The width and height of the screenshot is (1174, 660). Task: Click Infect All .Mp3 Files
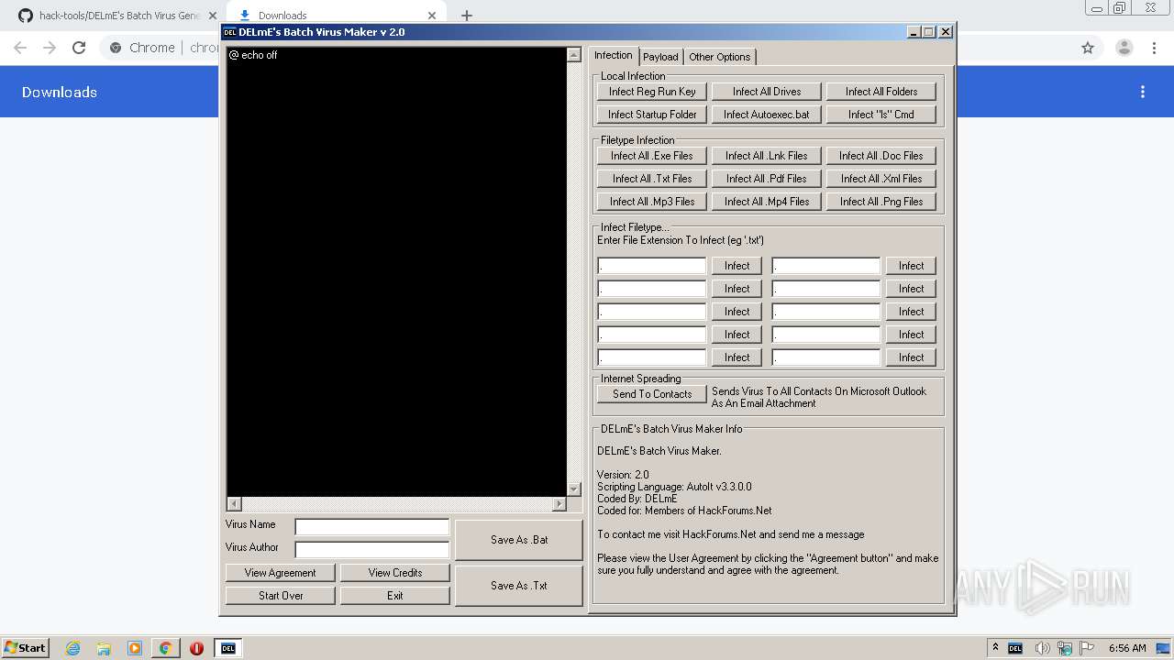point(652,202)
